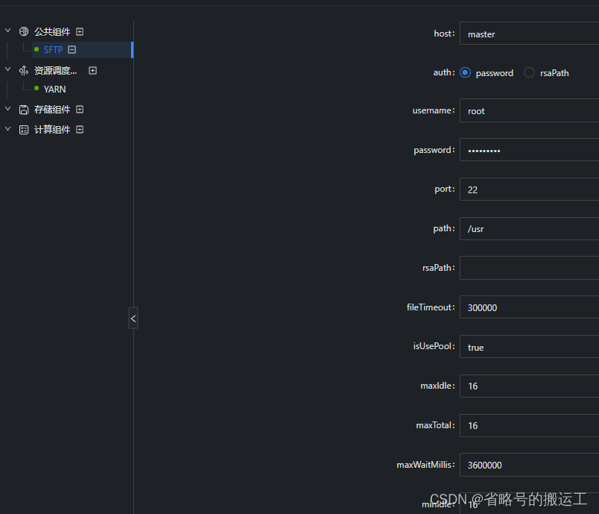599x514 pixels.
Task: Click the globe icon beside 公共组件
Action: pos(24,31)
